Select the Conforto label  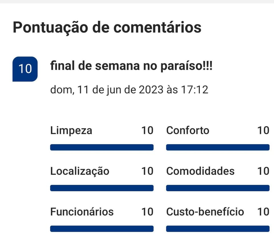tap(188, 131)
